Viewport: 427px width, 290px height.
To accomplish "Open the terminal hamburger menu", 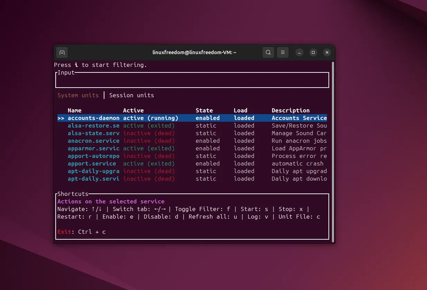I will (283, 52).
